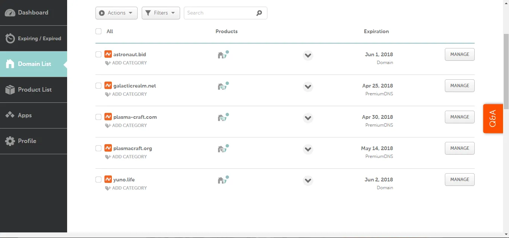509x238 pixels.
Task: Expand the plasma-craft.com row details
Action: 308,118
